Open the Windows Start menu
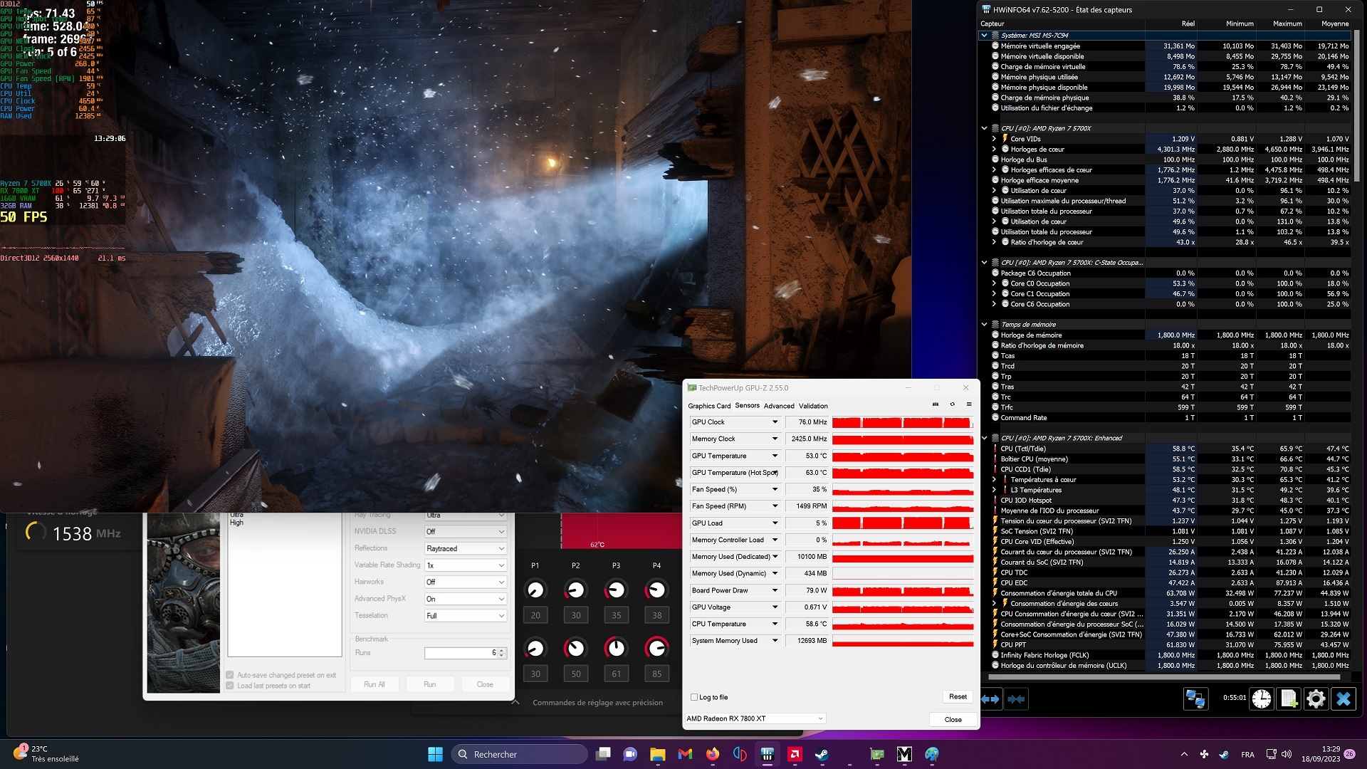 point(435,754)
